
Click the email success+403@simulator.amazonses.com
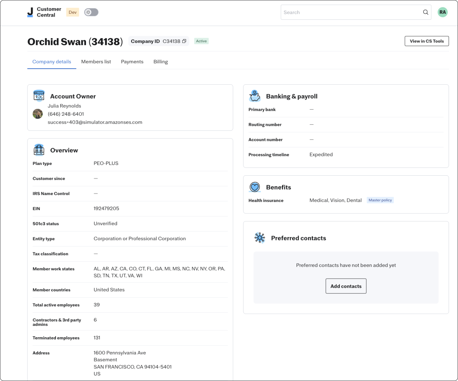click(95, 122)
